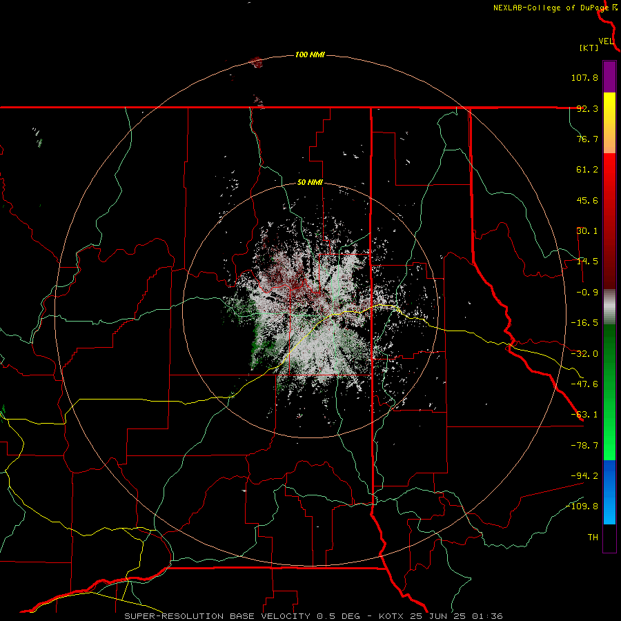Click the 92.3 velocity scale value
The width and height of the screenshot is (621, 621).
coord(587,108)
